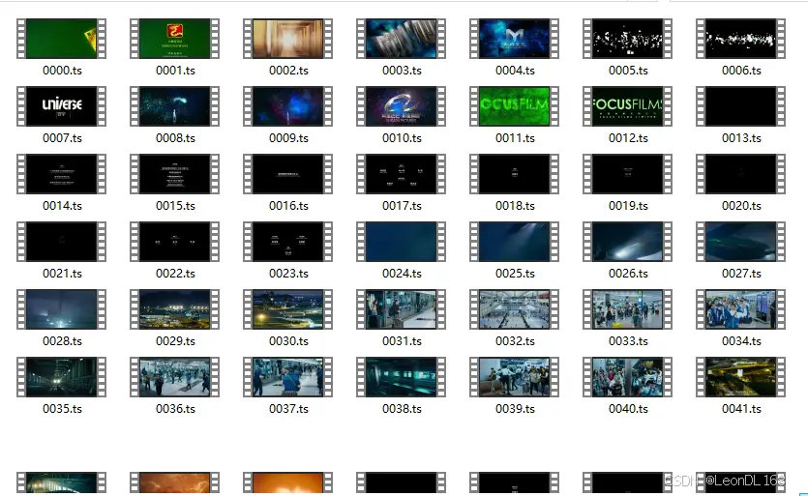Select the 0034.ts video thumbnail
The height and width of the screenshot is (496, 808).
coord(741,309)
